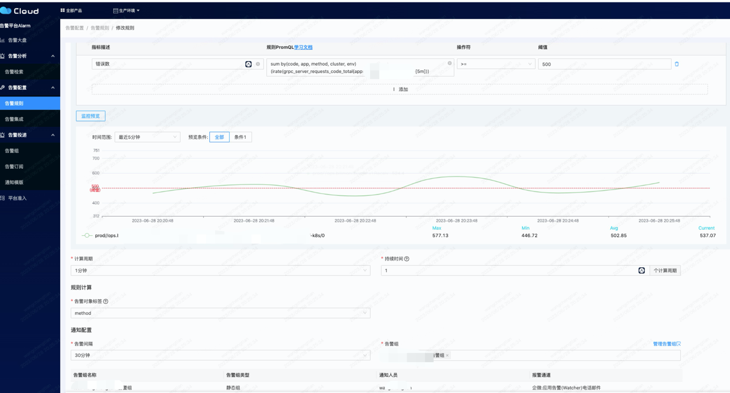Collapse the 告警配置 sidebar section
730x393 pixels.
pos(53,88)
